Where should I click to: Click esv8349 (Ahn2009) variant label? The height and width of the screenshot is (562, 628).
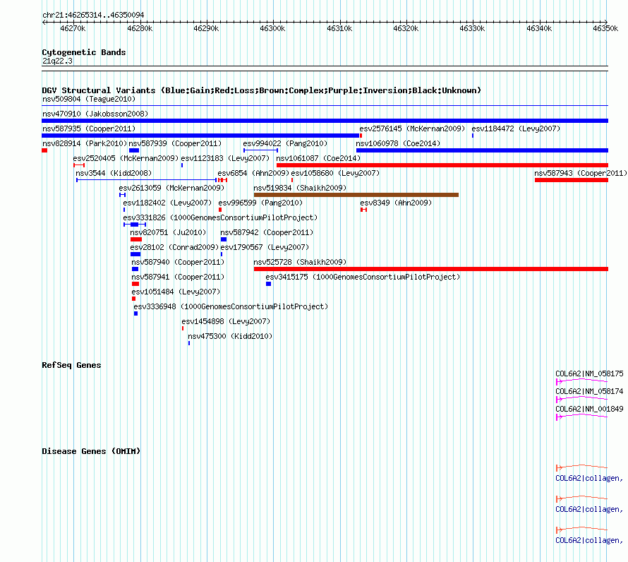click(x=396, y=203)
